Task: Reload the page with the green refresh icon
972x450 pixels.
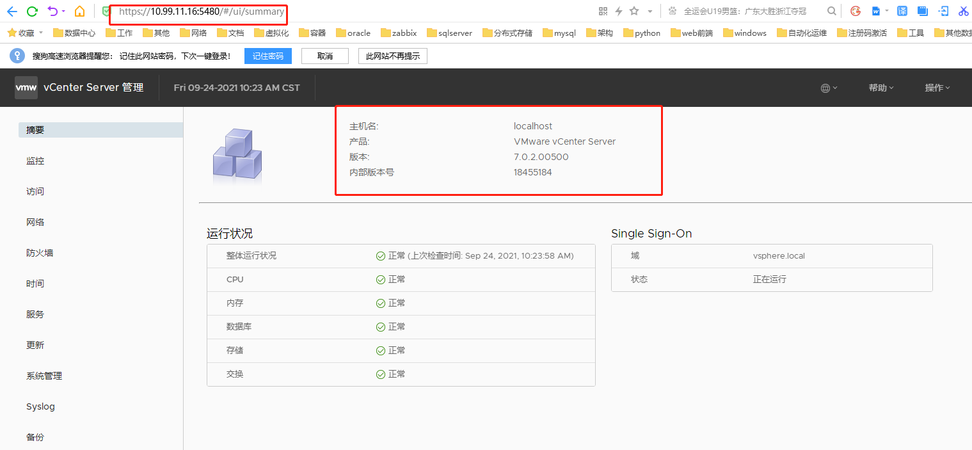Action: 32,11
